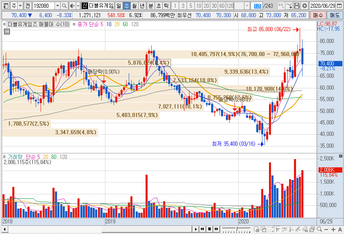This screenshot has width=344, height=234.
Task: Expand the custom interval dropdown
Action: pyautogui.click(x=247, y=6)
